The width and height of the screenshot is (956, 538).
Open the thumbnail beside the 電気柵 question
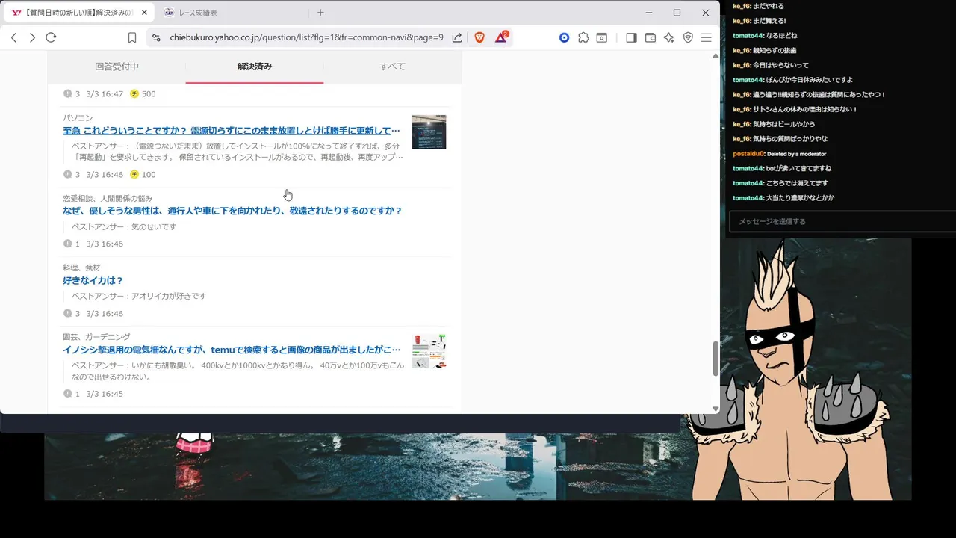pos(429,351)
